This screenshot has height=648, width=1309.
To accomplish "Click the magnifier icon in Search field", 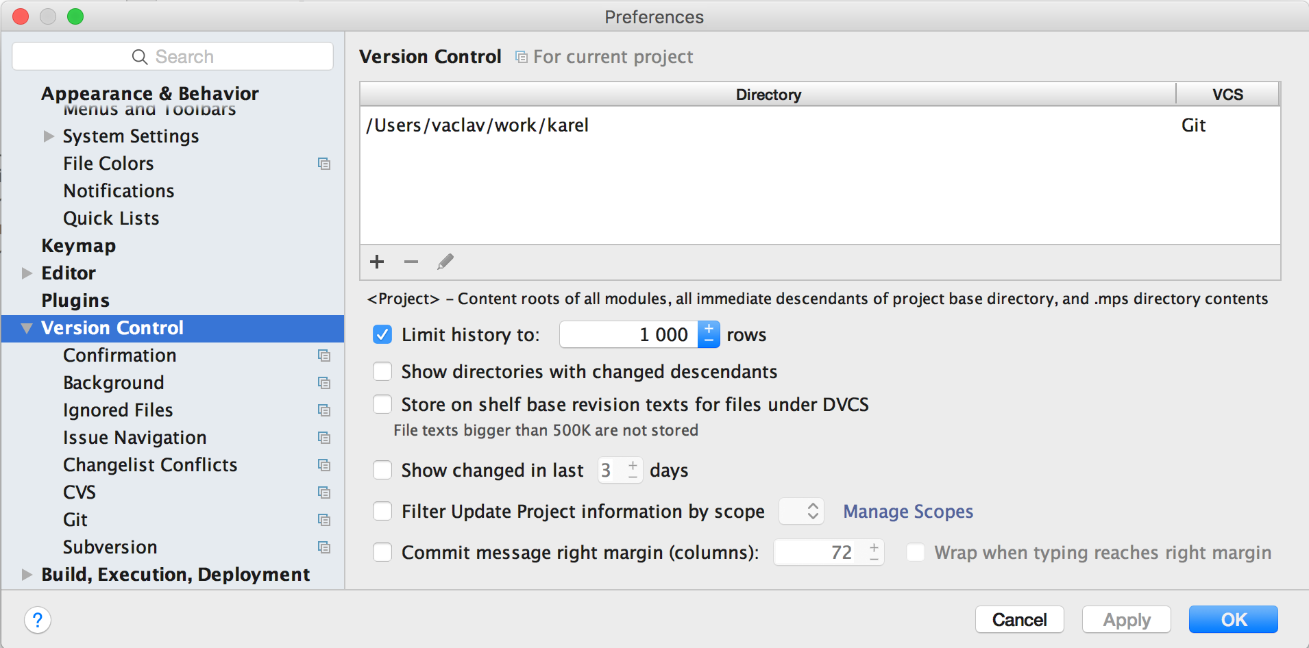I will (140, 57).
